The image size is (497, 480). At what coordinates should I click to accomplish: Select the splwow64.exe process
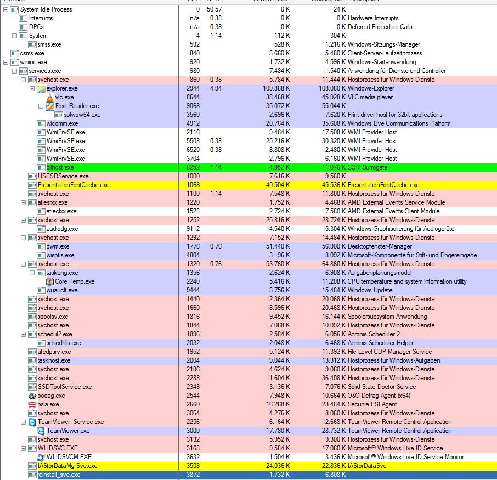pyautogui.click(x=82, y=115)
